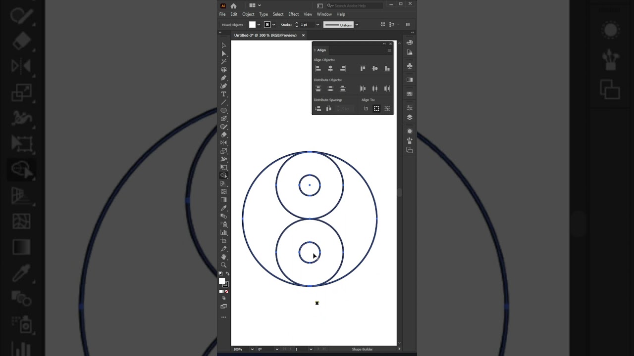634x356 pixels.
Task: Open the Layers panel icon
Action: pos(410,117)
